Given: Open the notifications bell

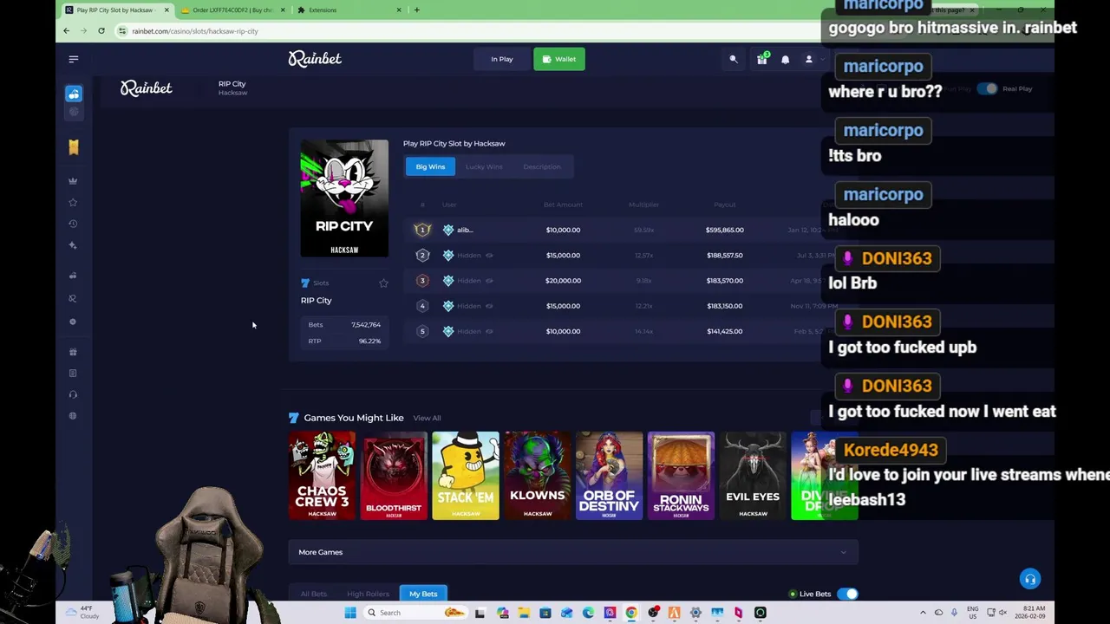Looking at the screenshot, I should pos(786,59).
